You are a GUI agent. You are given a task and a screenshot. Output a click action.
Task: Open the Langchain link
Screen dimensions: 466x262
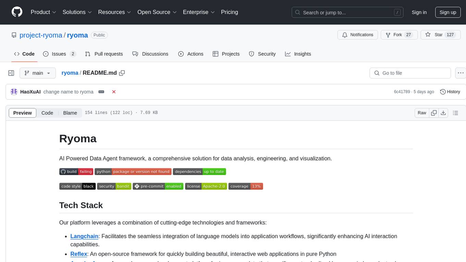(x=84, y=236)
